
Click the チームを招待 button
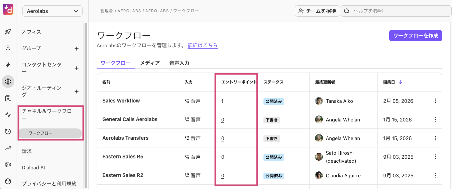coord(317,11)
